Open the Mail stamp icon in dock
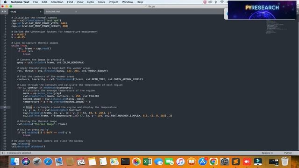Screen dimensions: 299x168 click(59, 162)
